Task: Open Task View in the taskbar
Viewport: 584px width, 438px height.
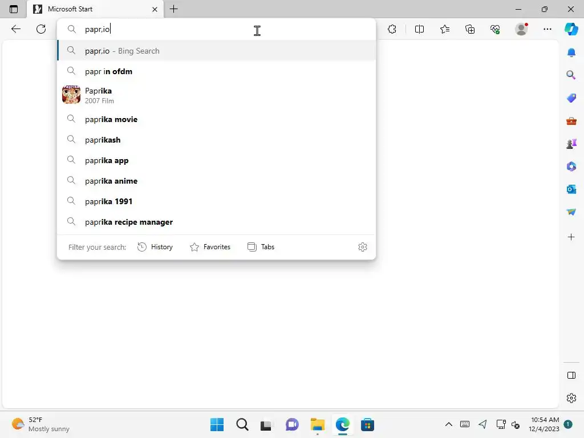Action: coord(266,424)
